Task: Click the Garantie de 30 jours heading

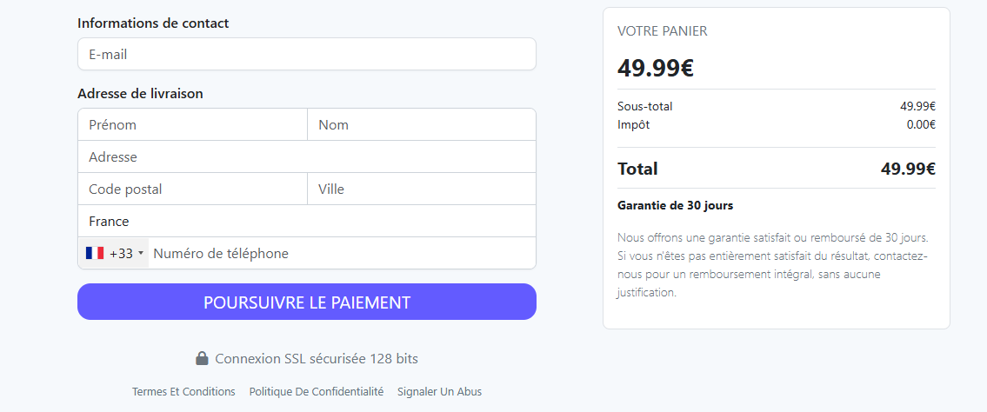Action: pos(676,206)
